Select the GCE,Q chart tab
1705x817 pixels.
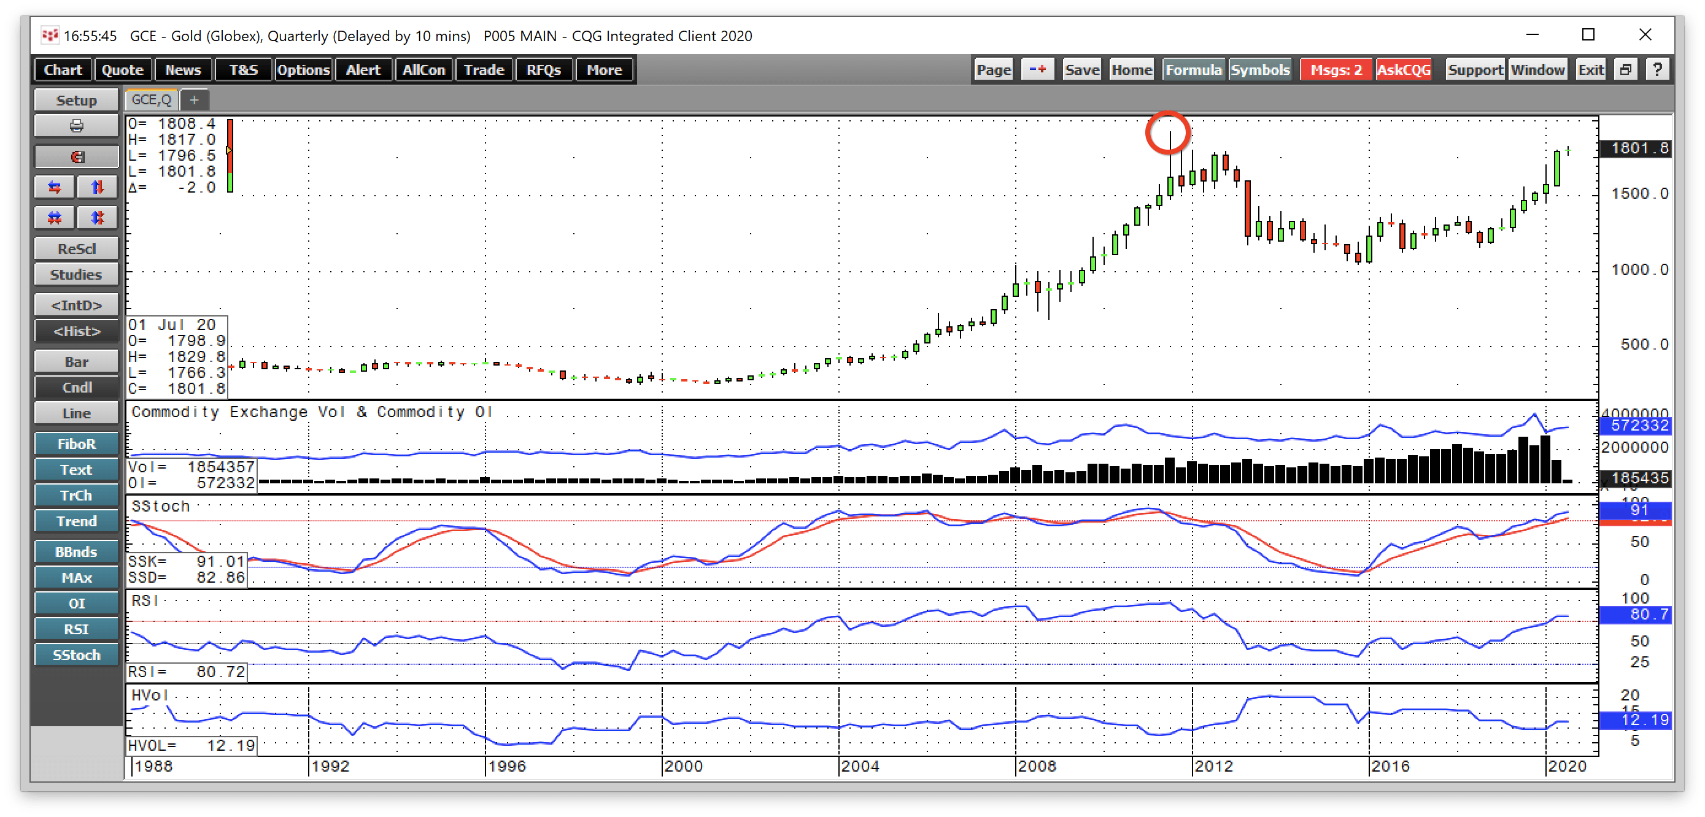[152, 100]
